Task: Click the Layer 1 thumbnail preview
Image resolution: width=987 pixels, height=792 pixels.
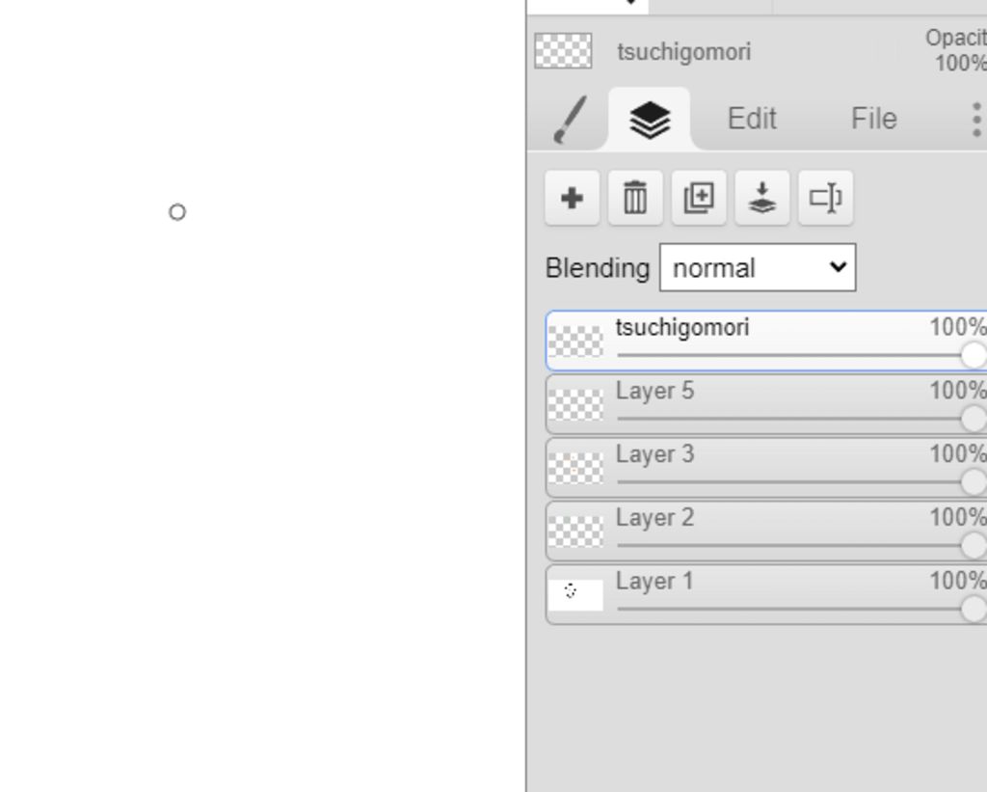Action: (x=575, y=595)
